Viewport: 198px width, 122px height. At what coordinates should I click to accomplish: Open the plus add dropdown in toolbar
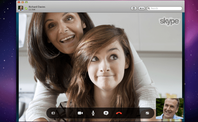coord(141,8)
